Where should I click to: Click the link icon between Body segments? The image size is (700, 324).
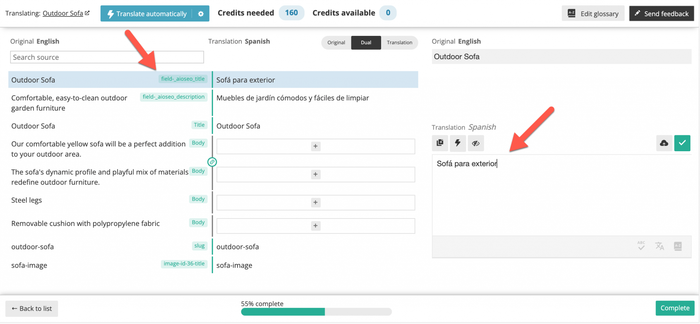coord(212,162)
